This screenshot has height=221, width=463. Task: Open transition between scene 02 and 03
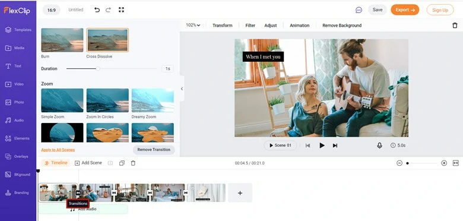point(114,192)
